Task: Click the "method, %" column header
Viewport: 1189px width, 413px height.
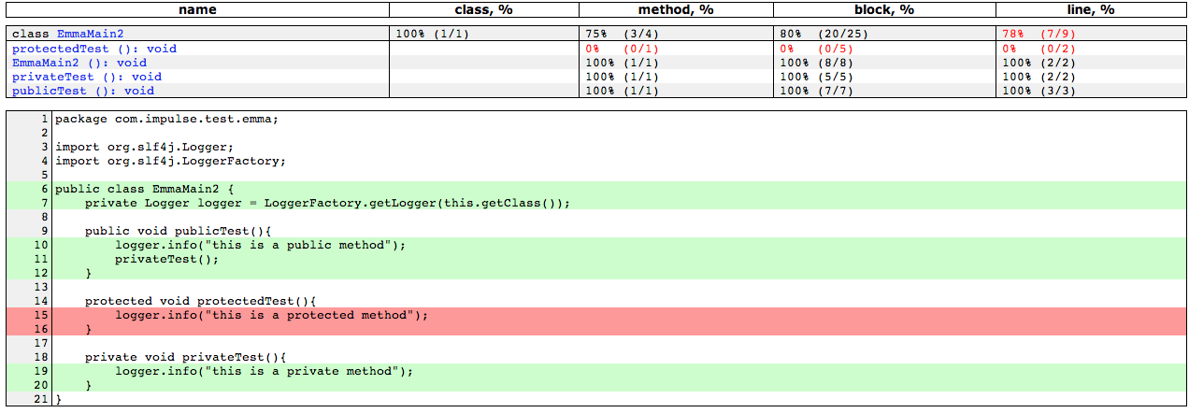Action: tap(675, 9)
